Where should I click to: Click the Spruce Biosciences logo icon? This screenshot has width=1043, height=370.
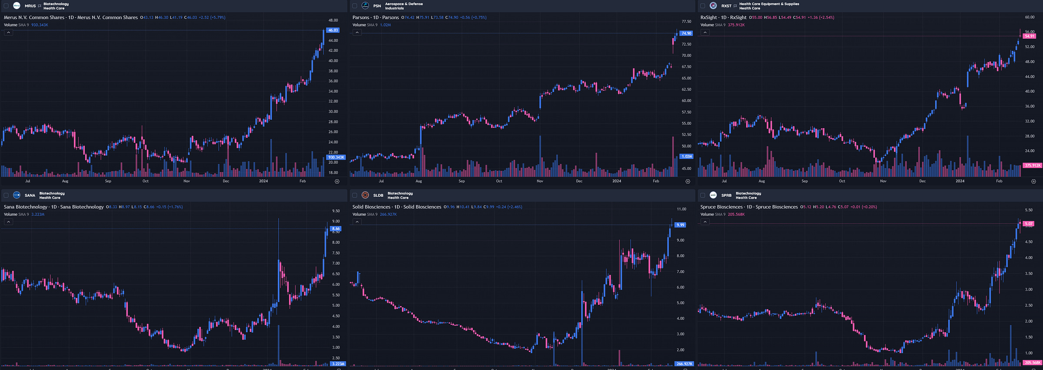point(713,195)
